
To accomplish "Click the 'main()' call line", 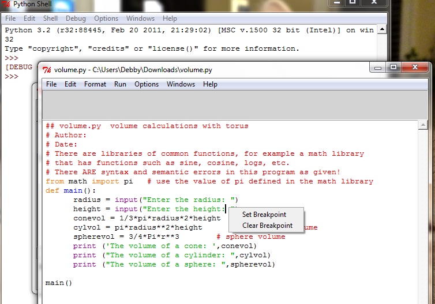I will point(59,283).
